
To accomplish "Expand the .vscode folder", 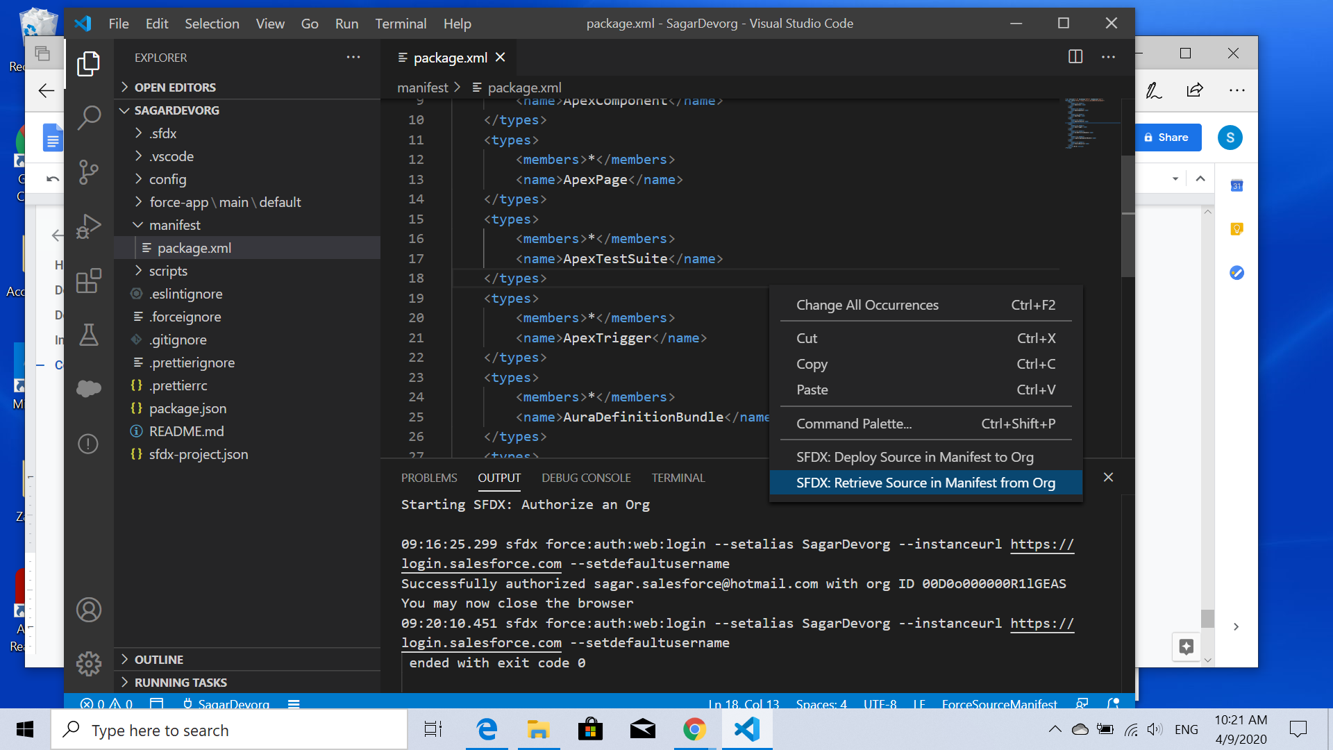I will [x=247, y=156].
